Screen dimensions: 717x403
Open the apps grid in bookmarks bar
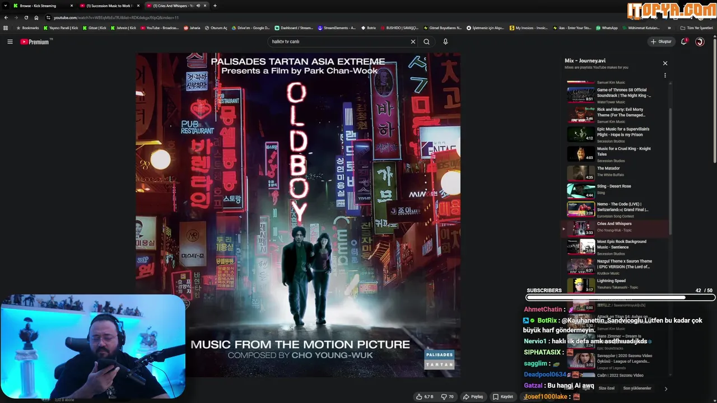tap(6, 28)
